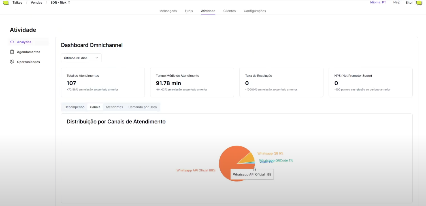Open the Últimos 30 dias period dropdown
Viewport: 426px width, 206px height.
(x=81, y=58)
